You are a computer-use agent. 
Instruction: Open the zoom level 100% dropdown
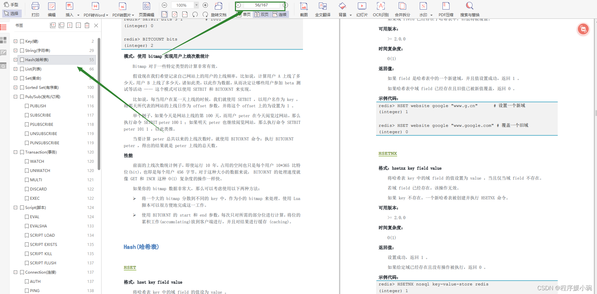coord(197,5)
